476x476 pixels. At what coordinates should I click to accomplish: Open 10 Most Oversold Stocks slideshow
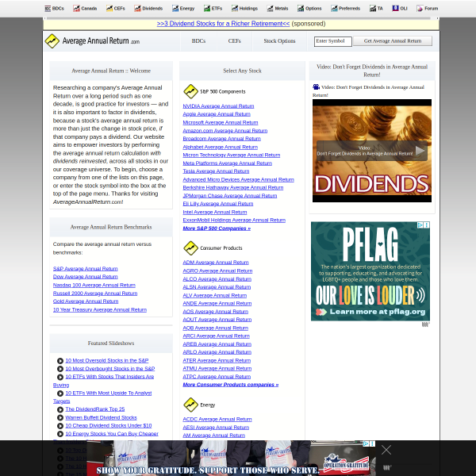(107, 360)
